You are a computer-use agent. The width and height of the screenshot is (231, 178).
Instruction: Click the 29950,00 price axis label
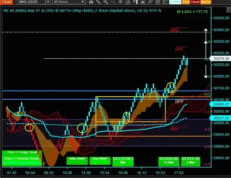(221, 135)
